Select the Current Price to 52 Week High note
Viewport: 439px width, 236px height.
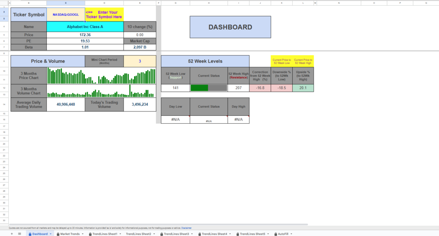303,61
